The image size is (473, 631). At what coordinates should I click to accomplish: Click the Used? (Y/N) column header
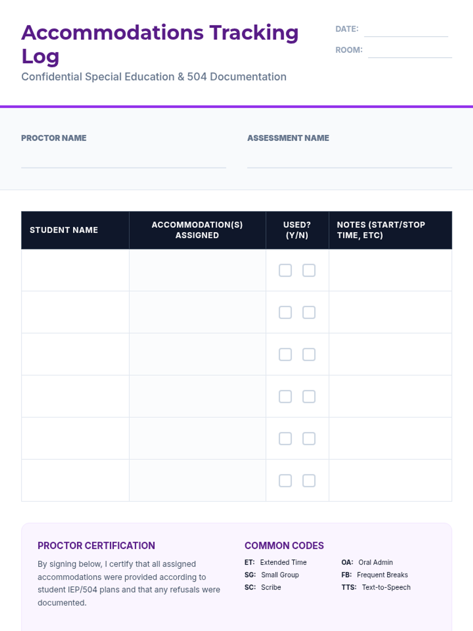click(297, 230)
